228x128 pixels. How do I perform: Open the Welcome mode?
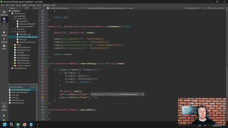(x=4, y=13)
